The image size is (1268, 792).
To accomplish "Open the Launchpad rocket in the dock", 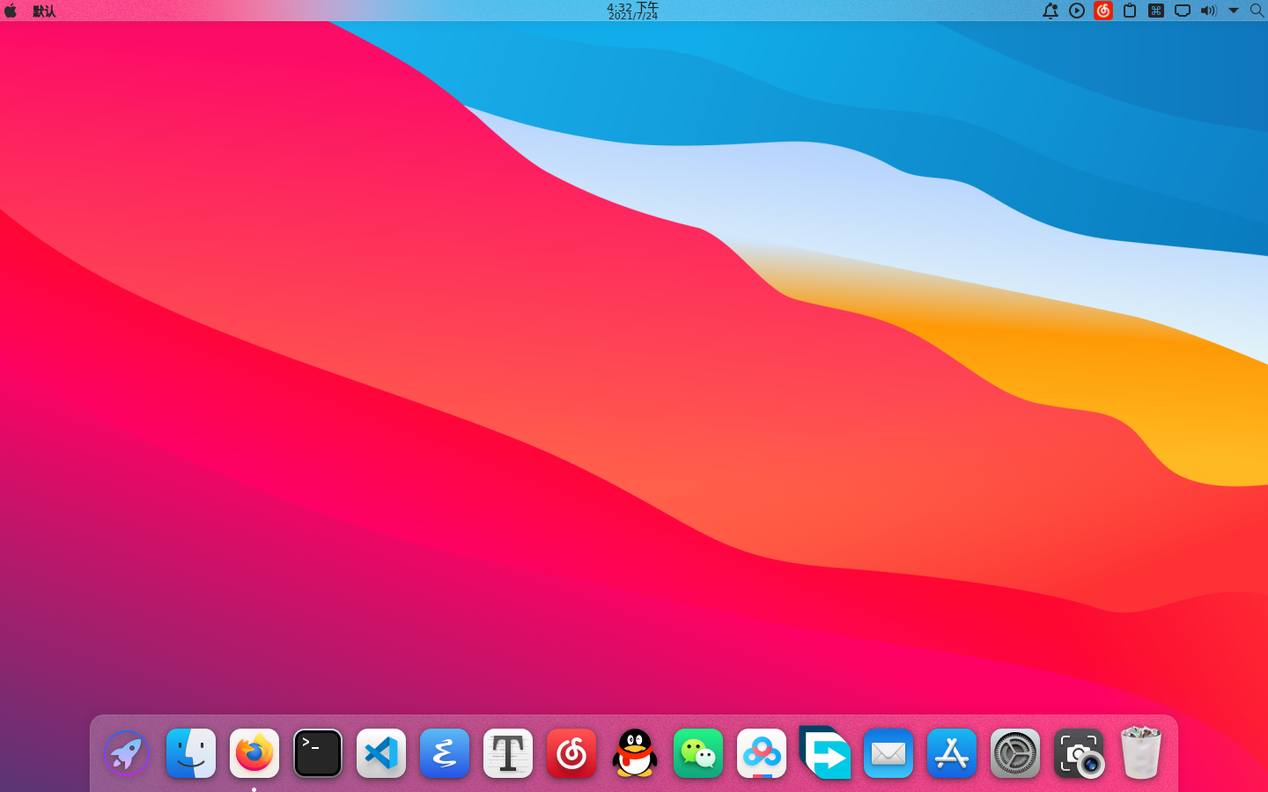I will coord(127,753).
